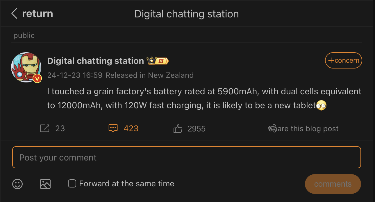The image size is (375, 202).
Task: Click the repost icon
Action: pos(45,128)
